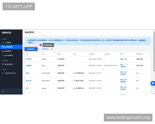Click 删除 in the o2oCandidate row
Screen dimensions: 155x124
click(122, 72)
